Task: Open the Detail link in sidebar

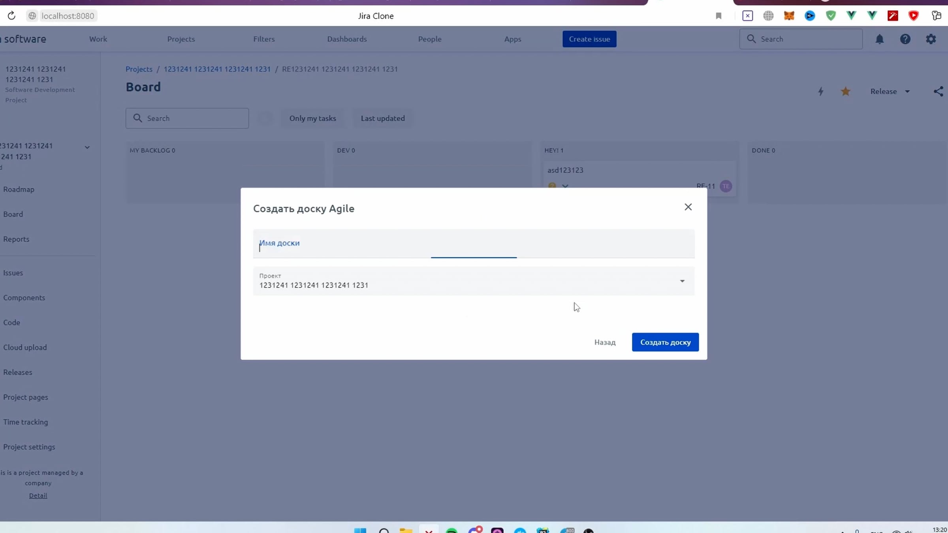Action: click(38, 495)
